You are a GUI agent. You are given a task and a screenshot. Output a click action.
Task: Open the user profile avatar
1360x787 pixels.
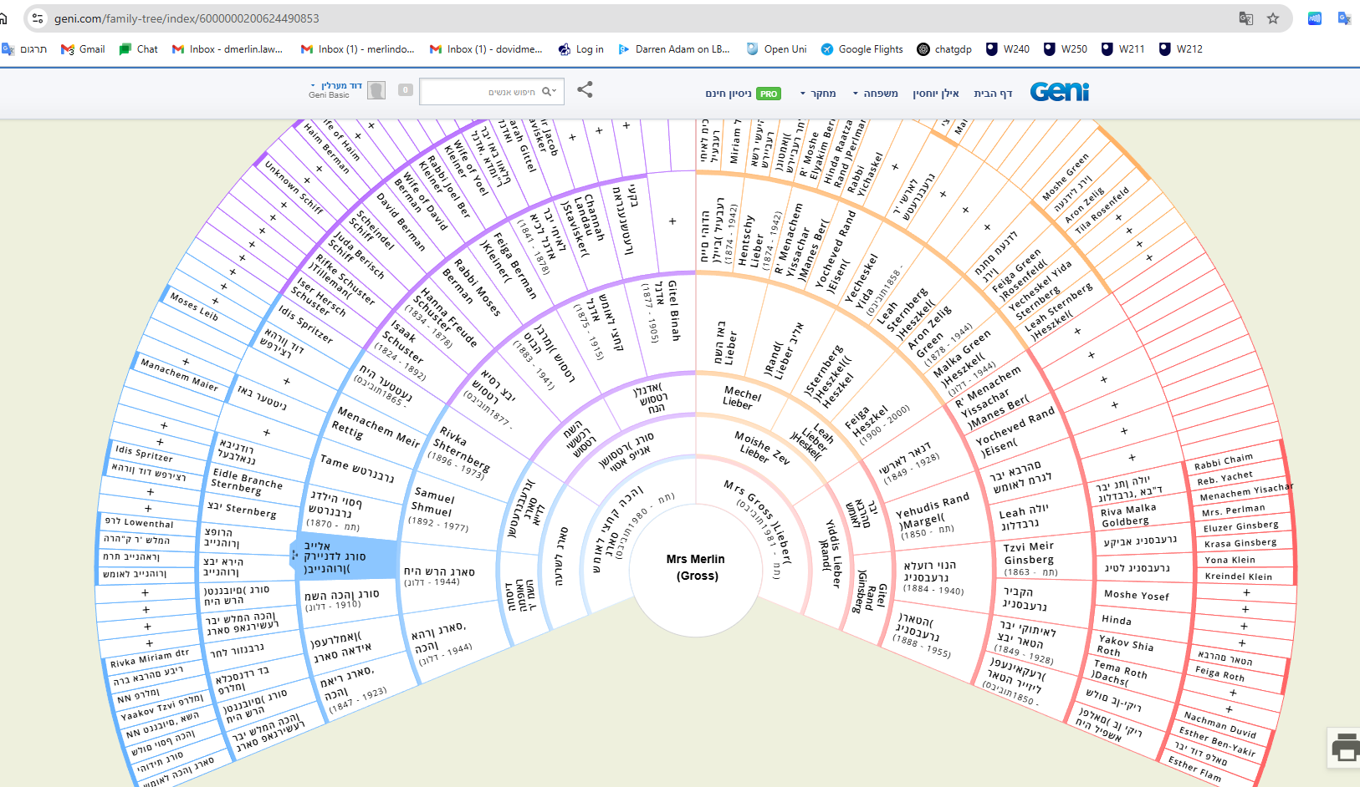click(376, 90)
